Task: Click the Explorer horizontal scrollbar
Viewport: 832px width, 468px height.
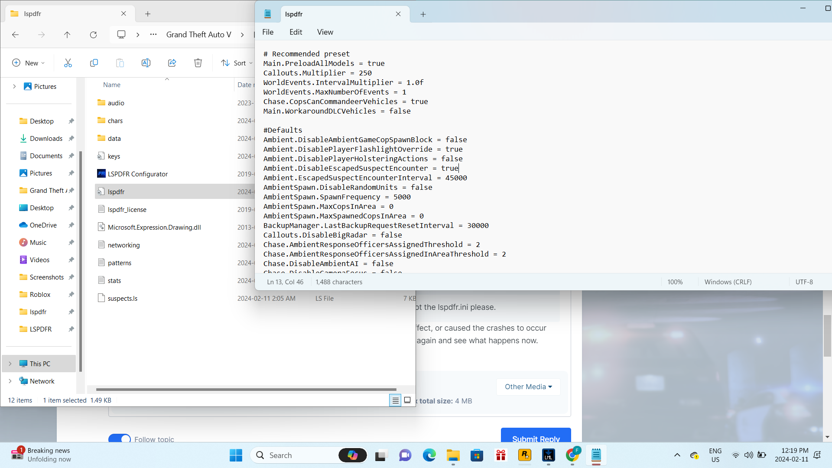Action: 246,389
